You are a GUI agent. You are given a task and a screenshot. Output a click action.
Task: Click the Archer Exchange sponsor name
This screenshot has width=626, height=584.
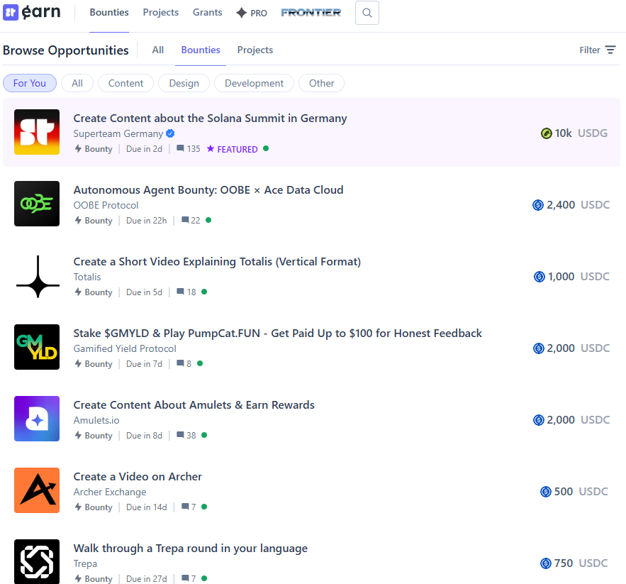[110, 492]
